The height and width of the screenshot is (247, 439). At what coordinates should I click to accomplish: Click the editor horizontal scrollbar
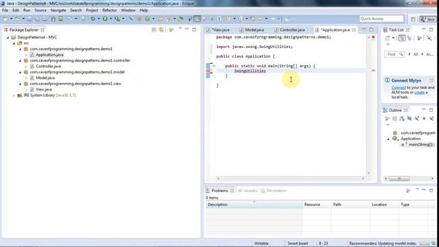tap(290, 178)
